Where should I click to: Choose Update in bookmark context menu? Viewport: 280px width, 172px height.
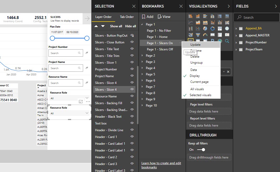point(201,45)
